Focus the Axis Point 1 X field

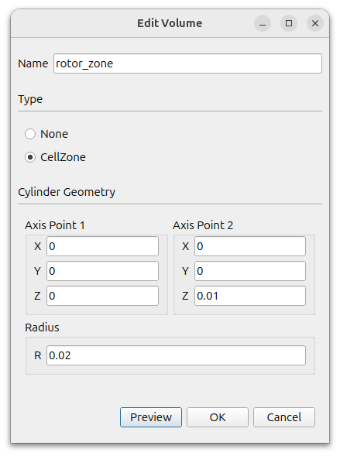[x=102, y=246]
